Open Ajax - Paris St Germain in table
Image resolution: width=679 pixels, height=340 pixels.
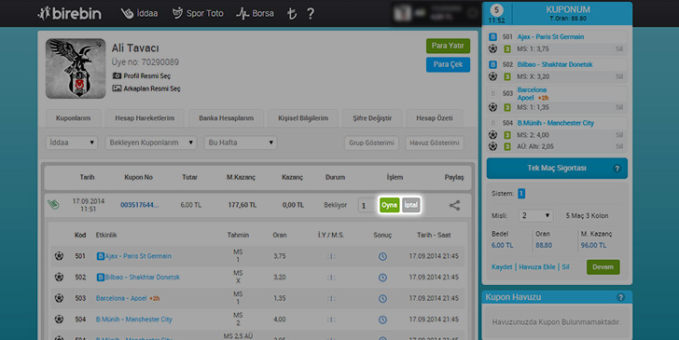138,256
